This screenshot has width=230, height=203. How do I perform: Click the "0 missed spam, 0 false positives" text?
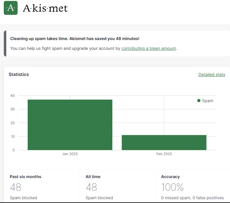[192, 198]
